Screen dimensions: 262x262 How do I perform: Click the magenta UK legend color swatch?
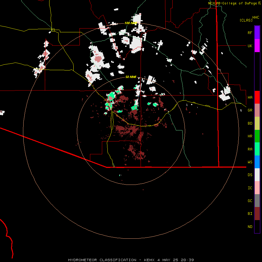[257, 46]
